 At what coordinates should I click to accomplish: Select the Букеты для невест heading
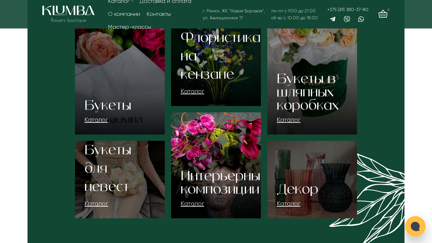pyautogui.click(x=108, y=168)
